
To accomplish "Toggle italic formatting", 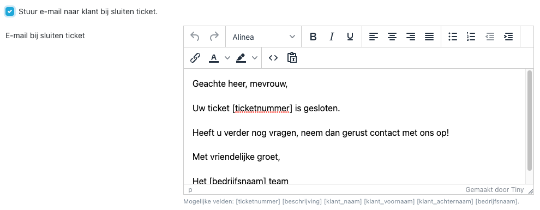I will pos(331,37).
